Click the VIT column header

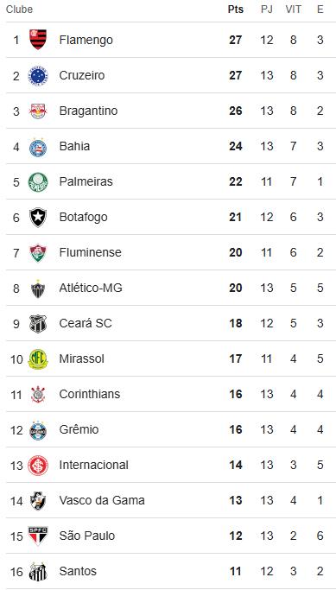click(x=293, y=10)
